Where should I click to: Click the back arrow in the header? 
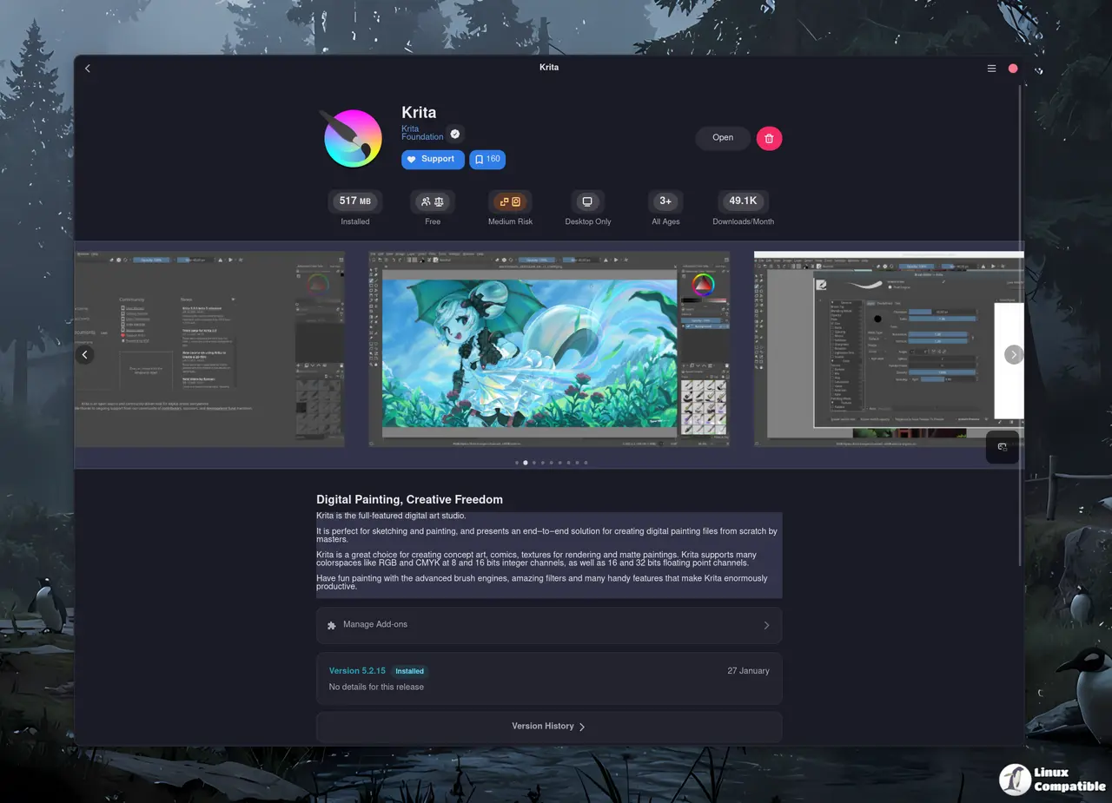88,69
